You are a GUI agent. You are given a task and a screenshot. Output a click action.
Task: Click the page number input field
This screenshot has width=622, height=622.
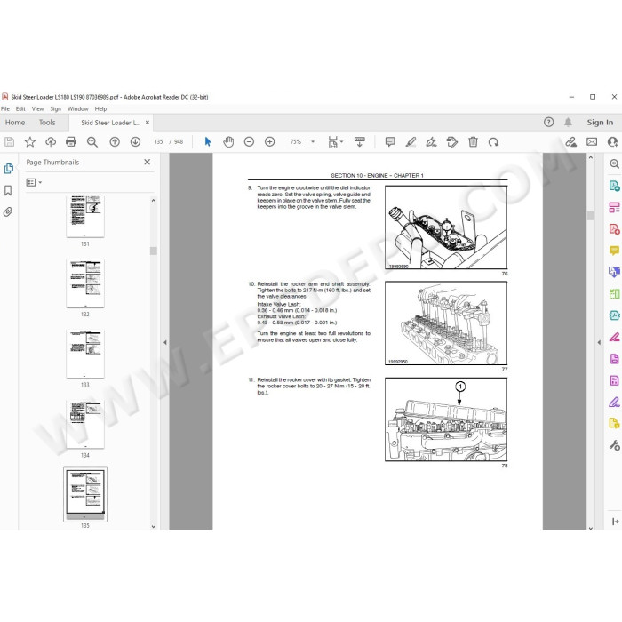(159, 141)
